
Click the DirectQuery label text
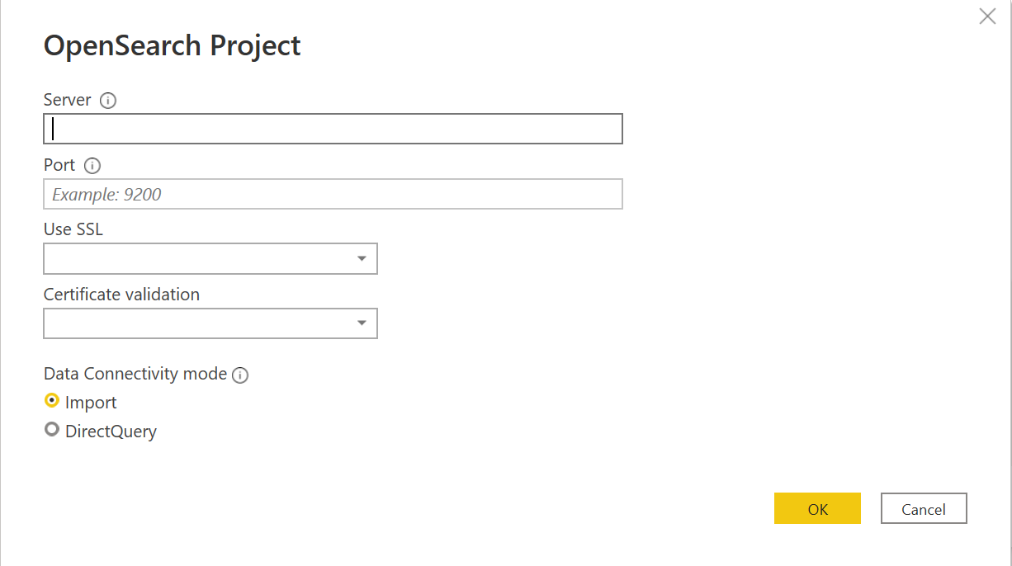point(111,431)
